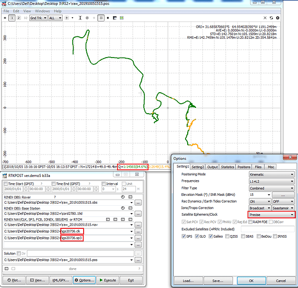Enable the Time End (GPST) checkbox
Viewport: 298px width, 288px height.
[x=54, y=184]
